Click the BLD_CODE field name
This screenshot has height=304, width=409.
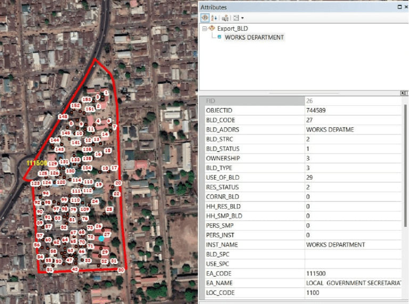pos(220,120)
